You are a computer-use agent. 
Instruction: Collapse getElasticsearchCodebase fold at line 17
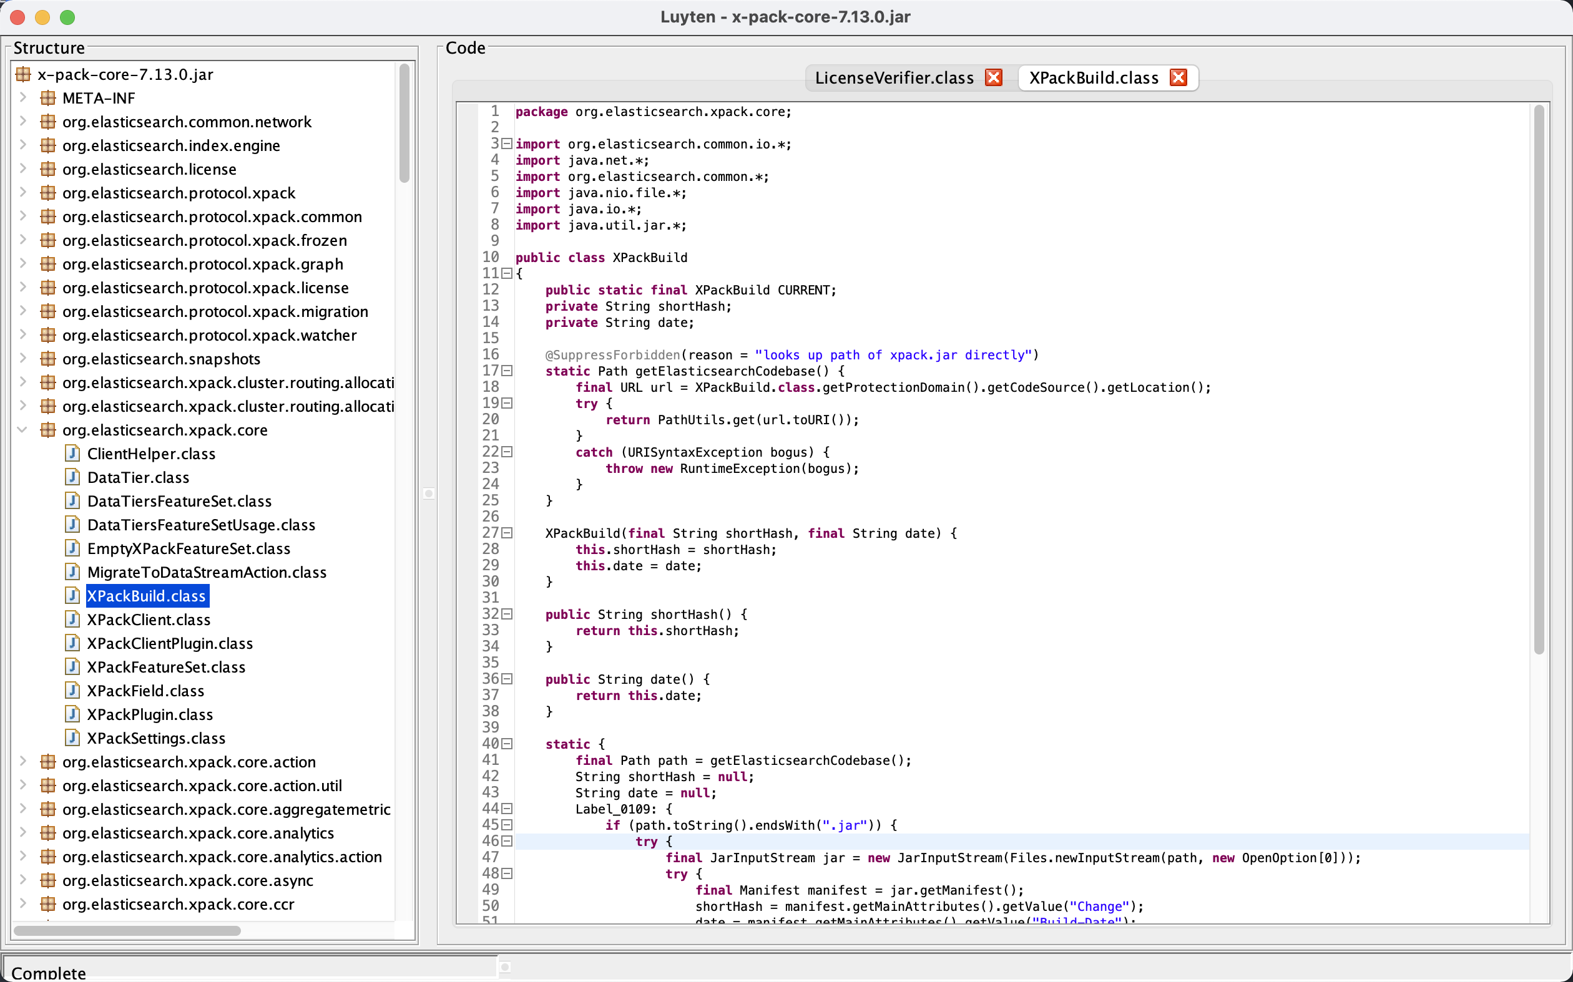click(507, 371)
